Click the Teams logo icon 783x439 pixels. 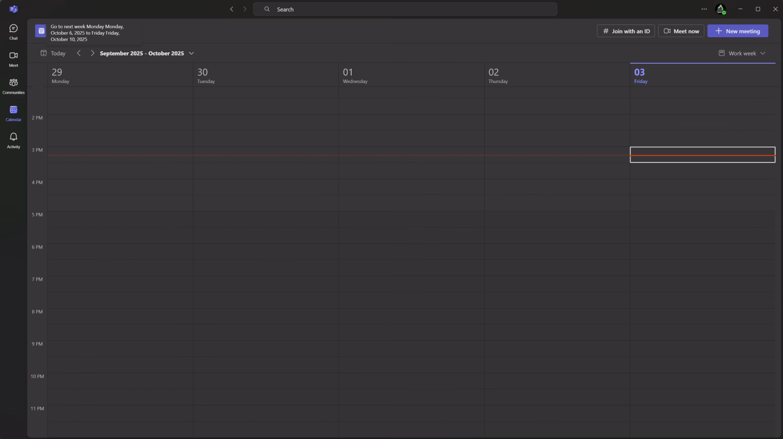[13, 9]
